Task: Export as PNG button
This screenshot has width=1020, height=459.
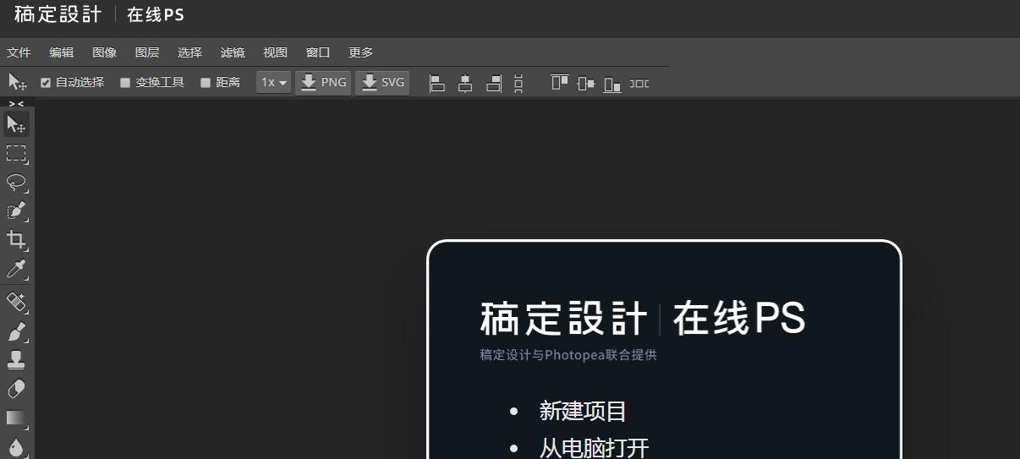Action: click(x=323, y=82)
